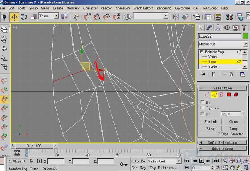Toggle the Selection Lock padlock icon

point(31,161)
